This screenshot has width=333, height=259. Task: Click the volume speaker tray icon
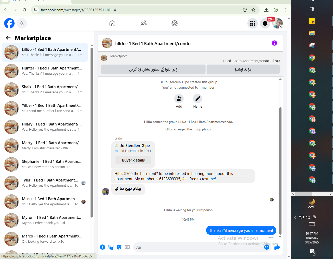tap(308, 217)
